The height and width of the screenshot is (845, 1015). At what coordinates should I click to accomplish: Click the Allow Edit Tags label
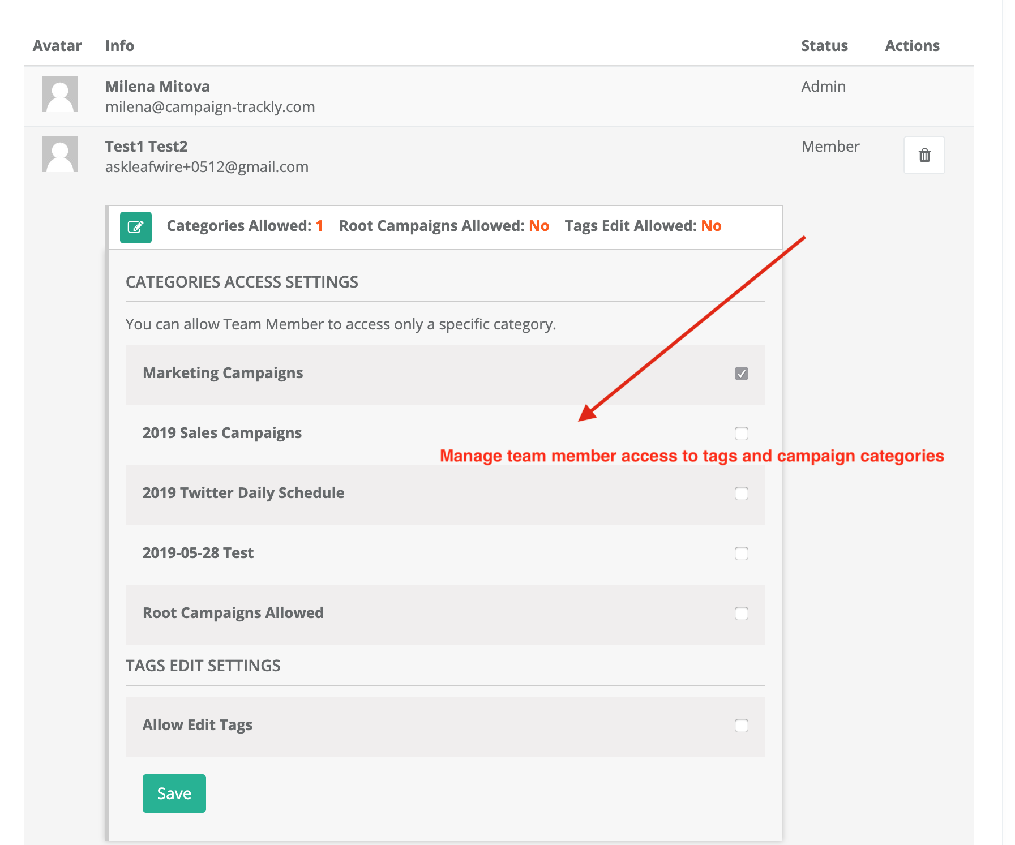pyautogui.click(x=197, y=725)
